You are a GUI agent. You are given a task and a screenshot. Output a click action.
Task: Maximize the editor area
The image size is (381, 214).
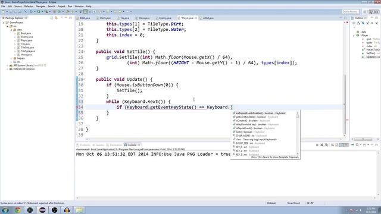345,18
